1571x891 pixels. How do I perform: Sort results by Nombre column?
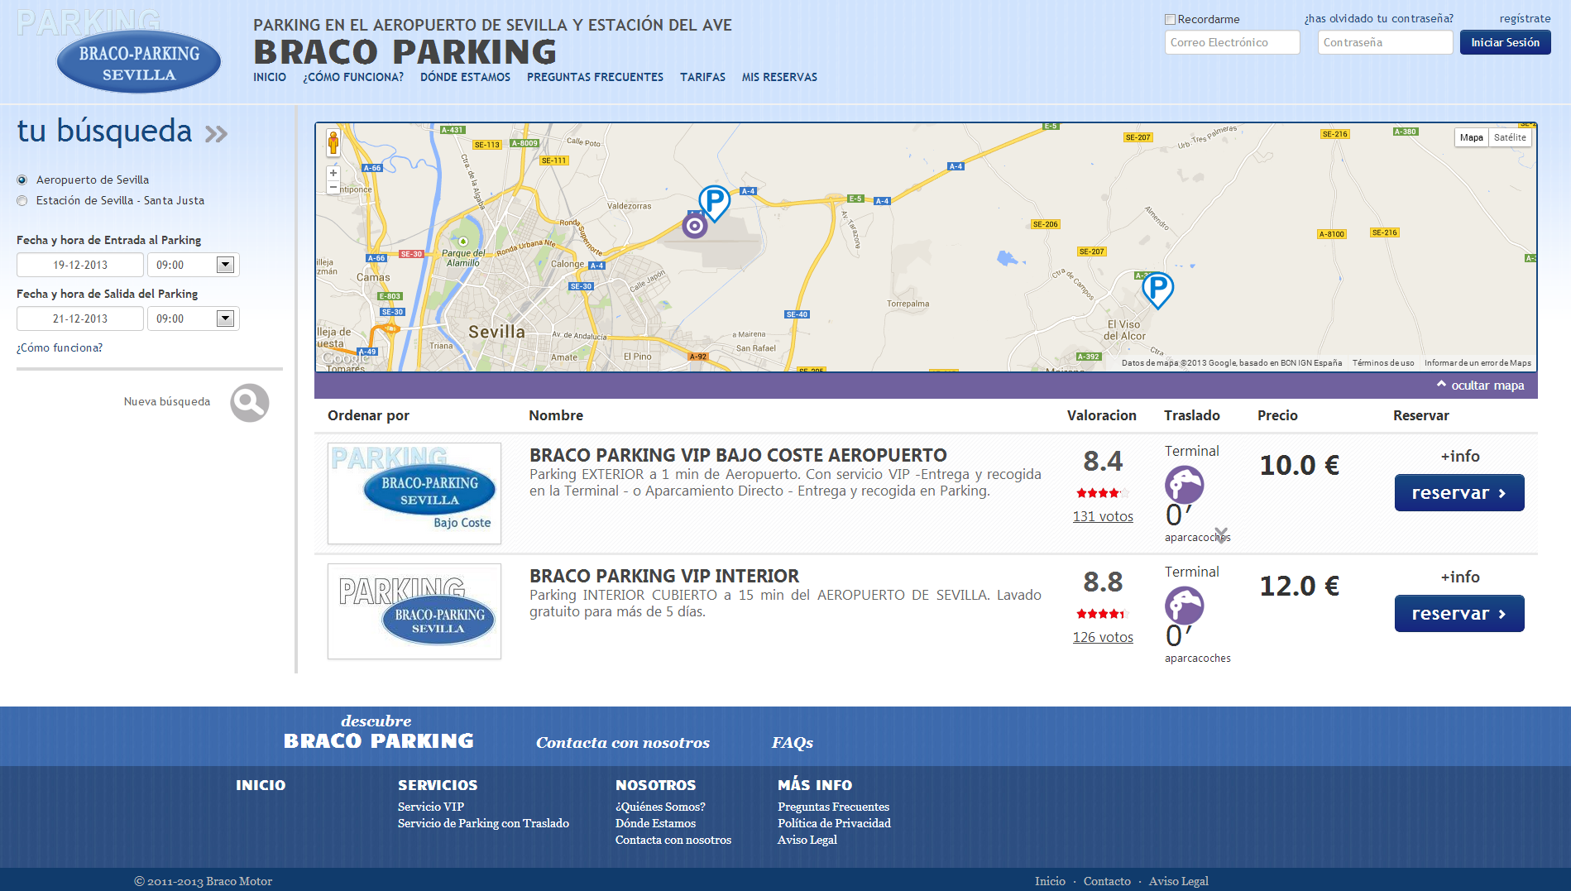(556, 415)
